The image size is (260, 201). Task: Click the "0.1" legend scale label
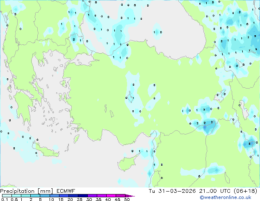[x=5, y=199]
